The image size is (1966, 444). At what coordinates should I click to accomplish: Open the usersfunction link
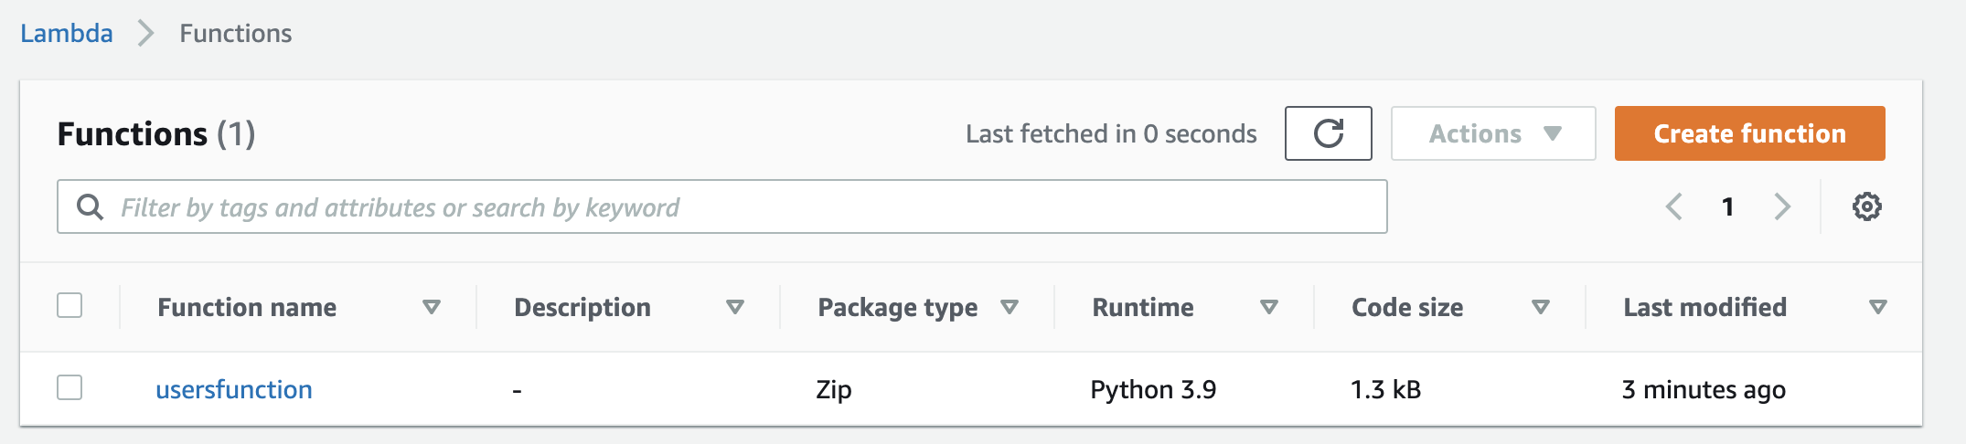pos(234,389)
